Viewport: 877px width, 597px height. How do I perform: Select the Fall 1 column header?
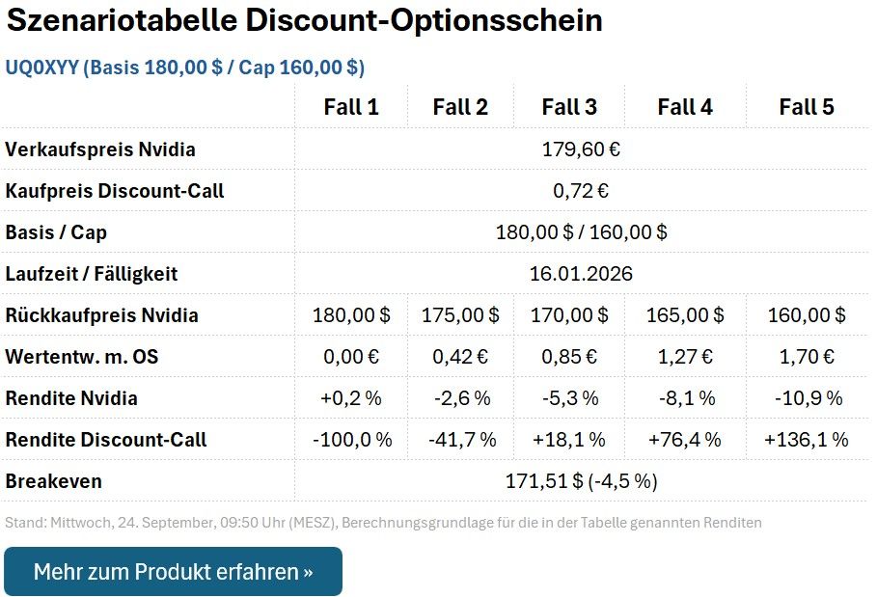[351, 107]
